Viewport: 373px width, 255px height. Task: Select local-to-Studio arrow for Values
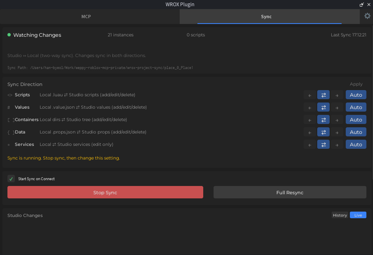pyautogui.click(x=337, y=107)
